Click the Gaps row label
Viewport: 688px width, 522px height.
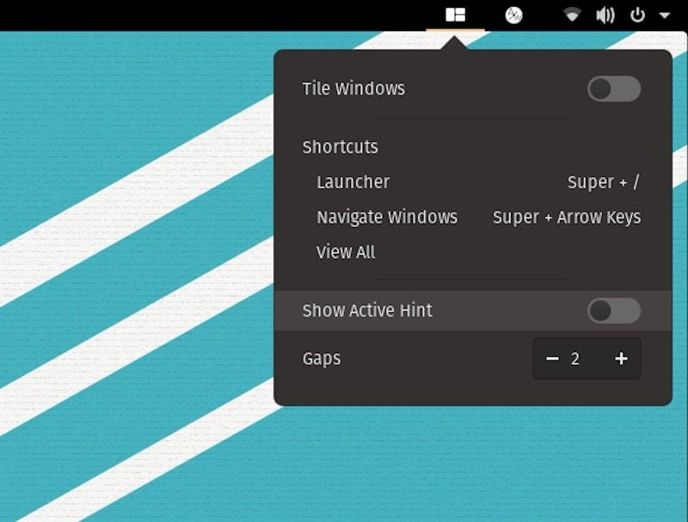pos(321,359)
